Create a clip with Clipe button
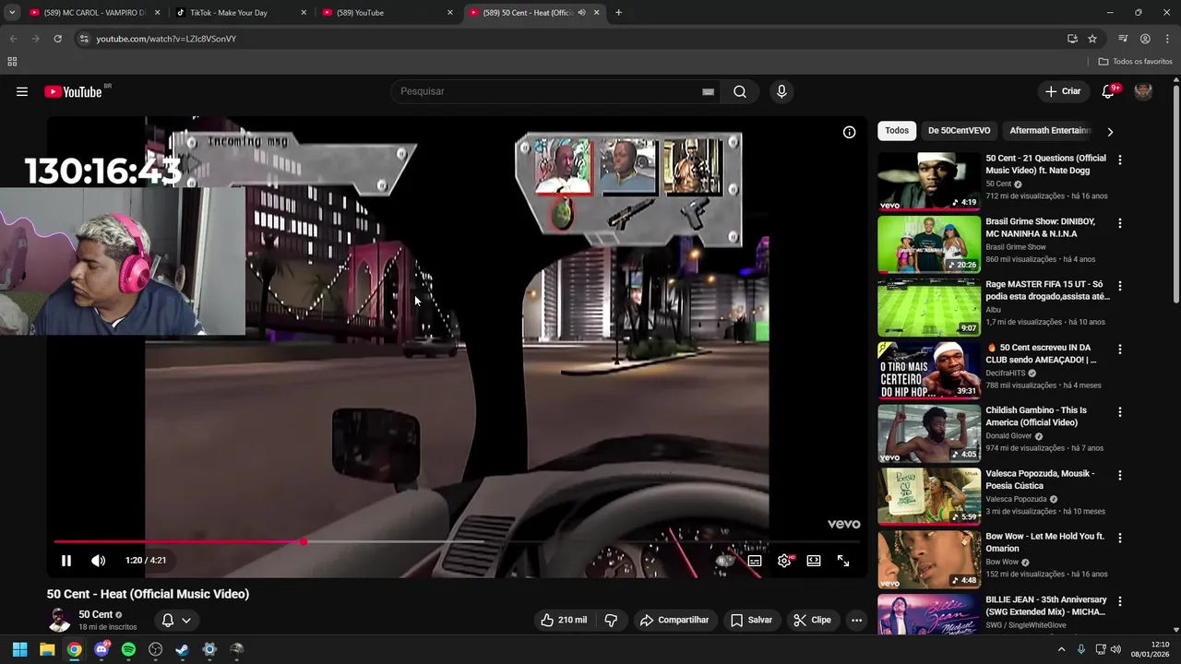This screenshot has width=1181, height=664. 813,620
